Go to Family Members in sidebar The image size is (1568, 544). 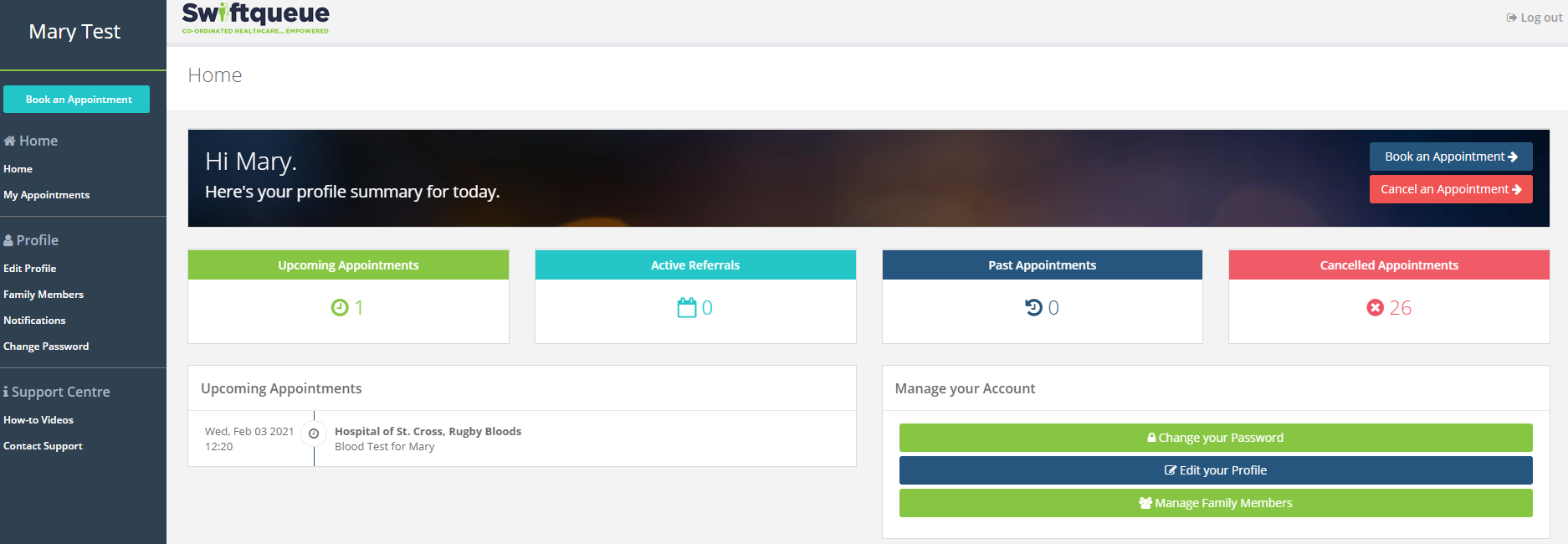tap(44, 295)
